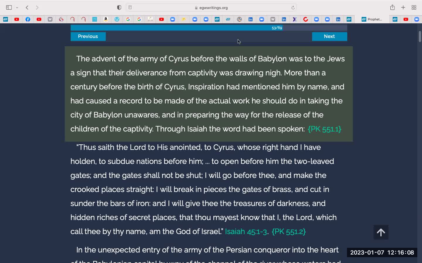Viewport: 422px width, 263px height.
Task: Switch to the purple X icon tab
Action: click(x=295, y=19)
